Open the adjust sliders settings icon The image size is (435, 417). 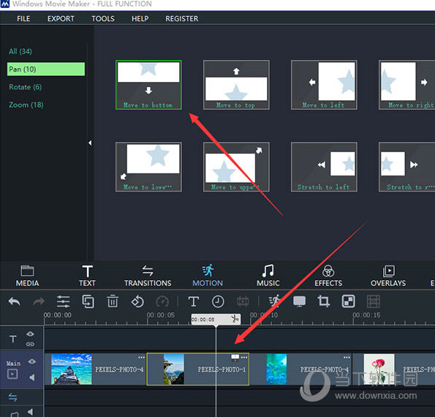pos(63,301)
